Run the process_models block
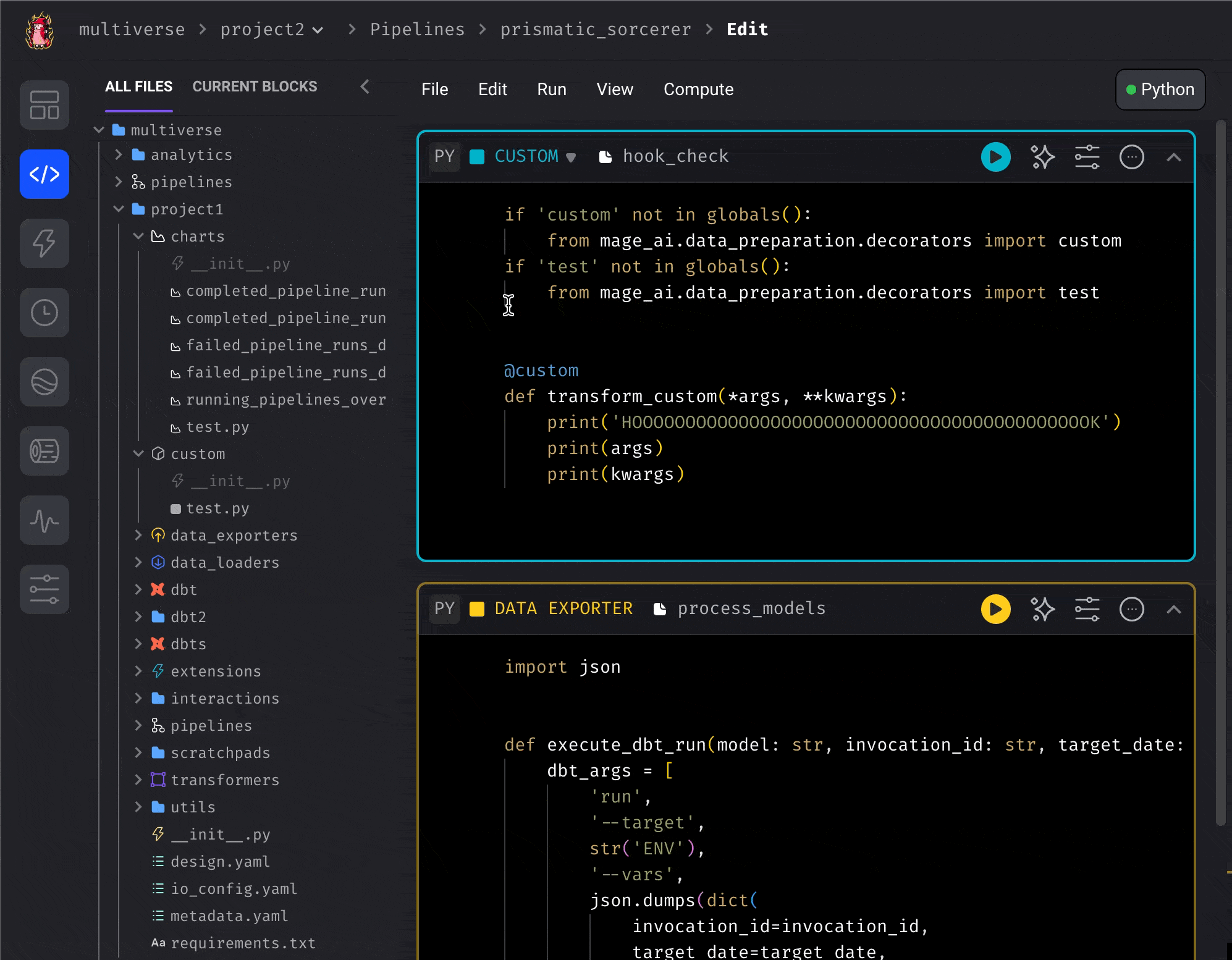Image resolution: width=1232 pixels, height=960 pixels. pyautogui.click(x=996, y=609)
